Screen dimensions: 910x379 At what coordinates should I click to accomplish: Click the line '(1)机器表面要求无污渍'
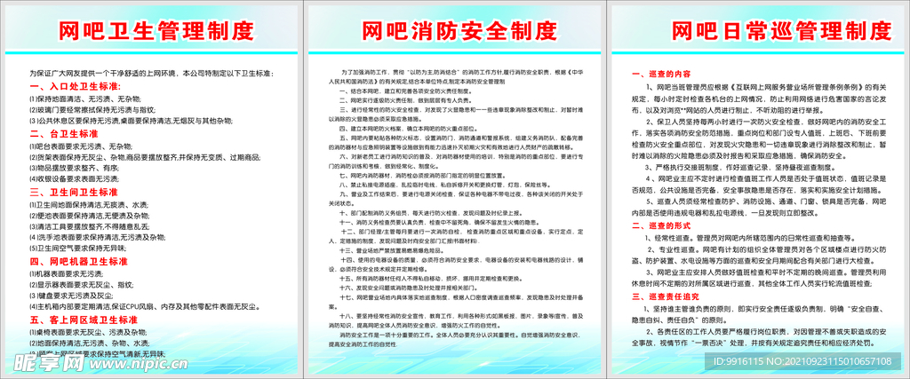tap(67, 273)
